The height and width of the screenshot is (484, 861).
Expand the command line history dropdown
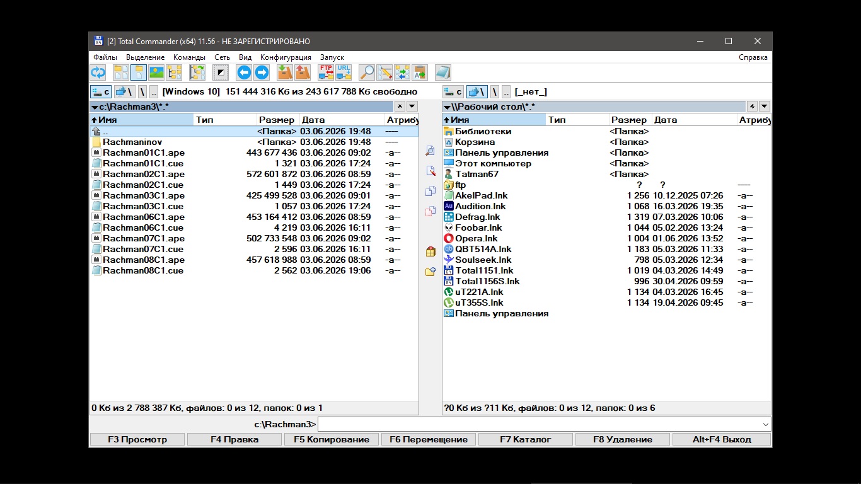pos(766,425)
